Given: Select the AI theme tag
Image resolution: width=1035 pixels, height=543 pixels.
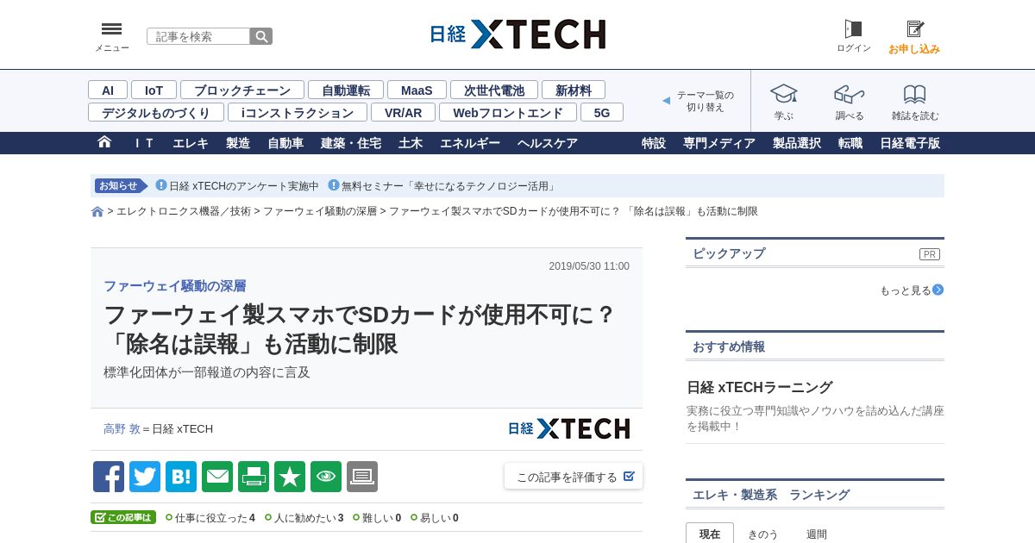Looking at the screenshot, I should 108,90.
